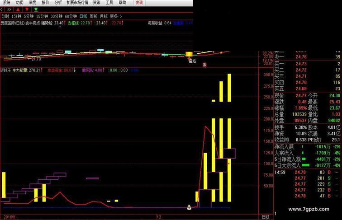
Task: Select the 5分钟 chart period
Action: (x=29, y=16)
